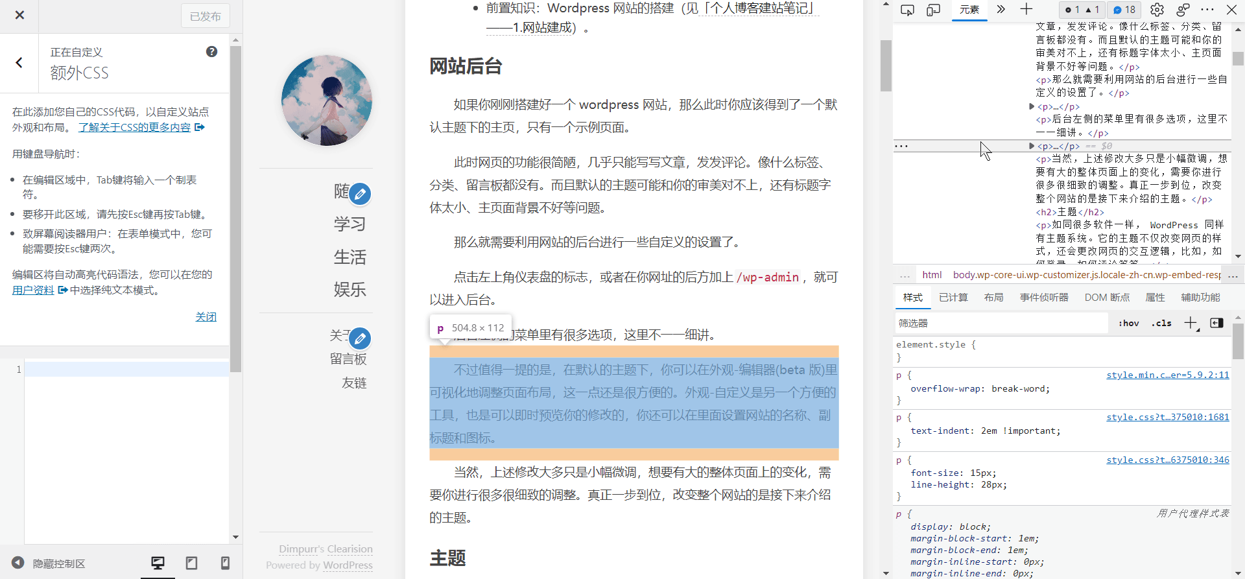Viewport: 1245px width, 579px height.
Task: Switch preview to desktop device
Action: [x=158, y=563]
